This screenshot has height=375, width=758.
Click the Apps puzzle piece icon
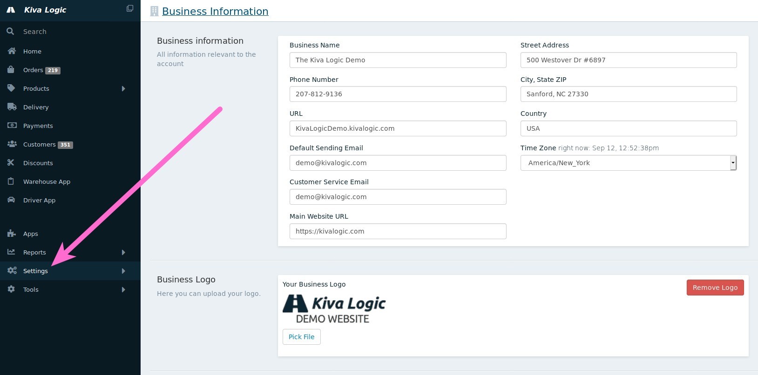pos(12,234)
